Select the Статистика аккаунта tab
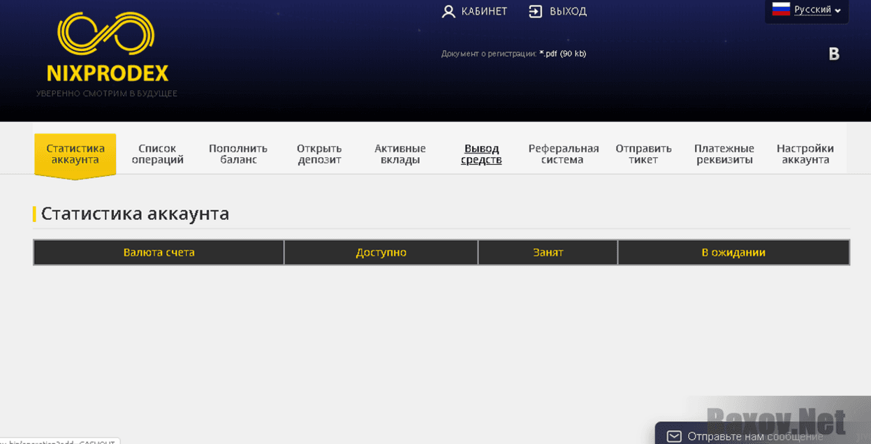The height and width of the screenshot is (444, 871). pyautogui.click(x=75, y=154)
